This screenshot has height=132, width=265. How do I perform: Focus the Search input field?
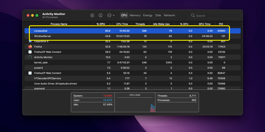215,15
